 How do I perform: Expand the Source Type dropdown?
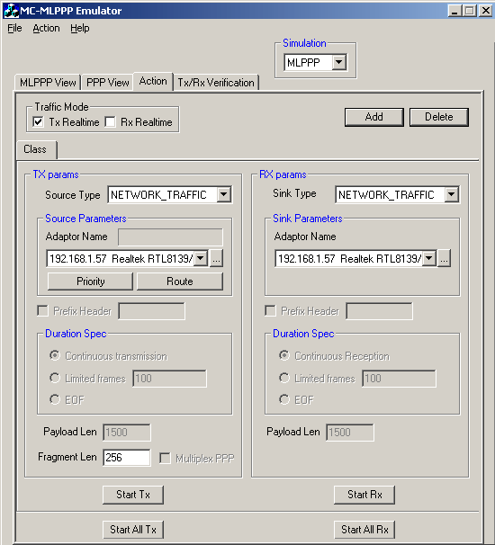point(224,194)
